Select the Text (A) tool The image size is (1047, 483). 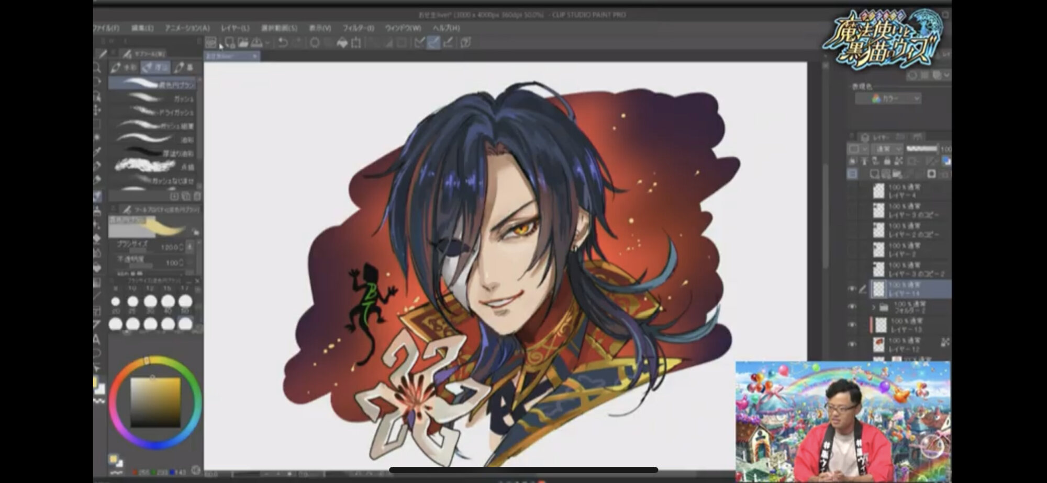click(x=97, y=339)
